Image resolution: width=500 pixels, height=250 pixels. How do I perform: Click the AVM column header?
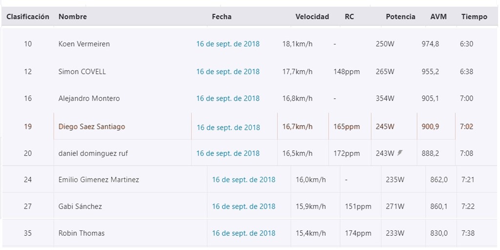438,17
